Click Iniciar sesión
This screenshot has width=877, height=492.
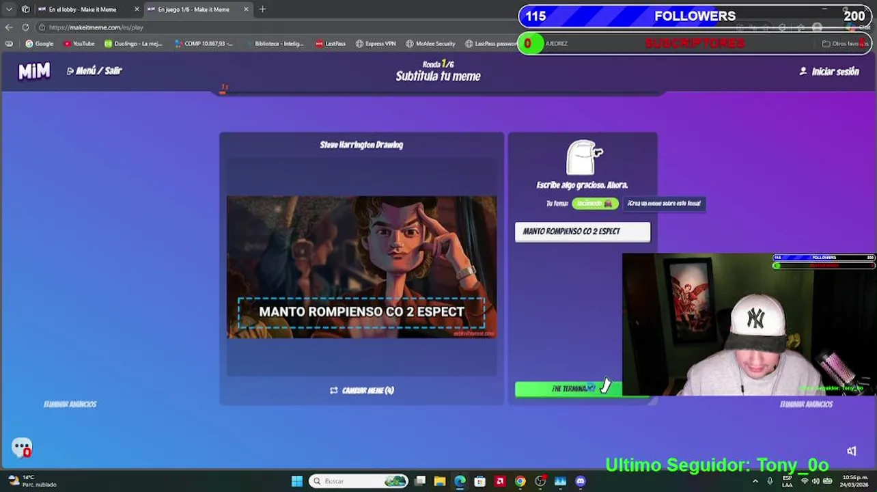coord(829,71)
